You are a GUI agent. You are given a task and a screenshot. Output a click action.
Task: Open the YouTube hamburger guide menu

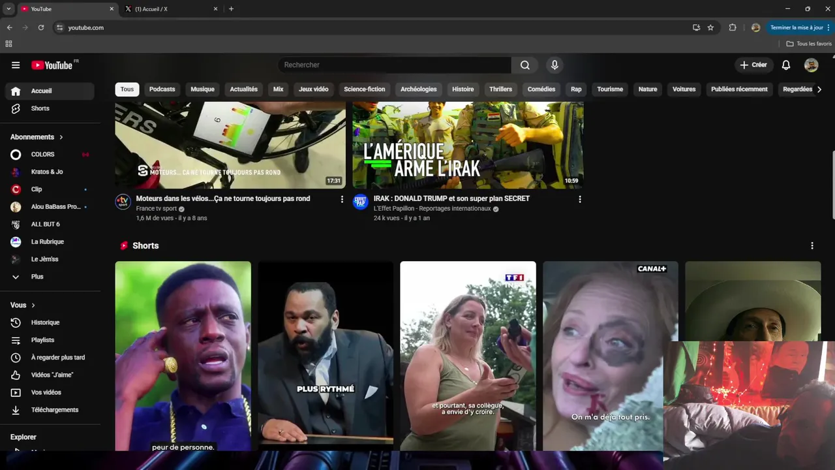coord(16,65)
